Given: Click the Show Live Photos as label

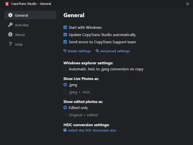Looking at the screenshot, I should click(x=81, y=78).
